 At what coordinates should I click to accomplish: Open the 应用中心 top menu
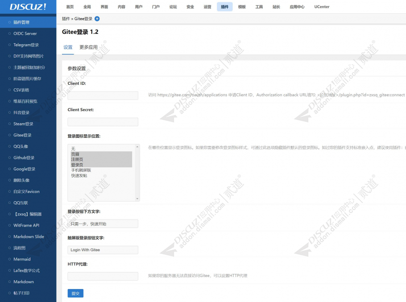297,7
